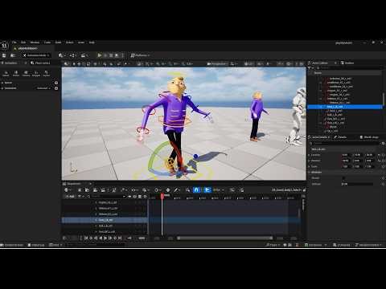Screen dimensions: 386x289
Task: Switch to the Place Actors tab
Action: (x=40, y=63)
